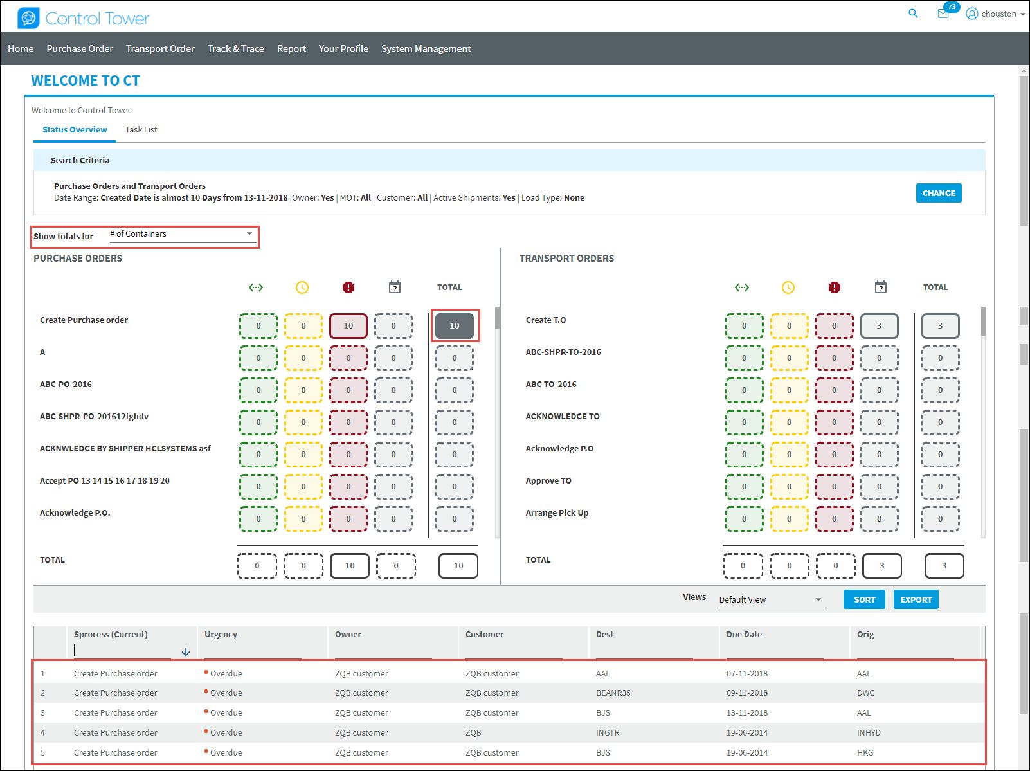
Task: Click Purchase Orders yellow clock icon
Action: [302, 287]
